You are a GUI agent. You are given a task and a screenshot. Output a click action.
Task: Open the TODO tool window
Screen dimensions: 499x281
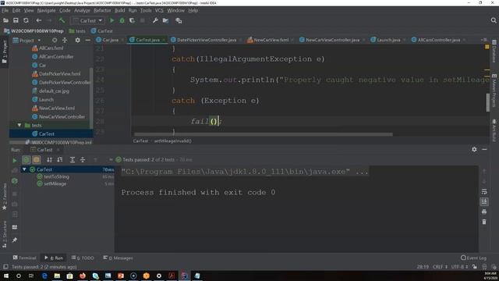click(83, 258)
